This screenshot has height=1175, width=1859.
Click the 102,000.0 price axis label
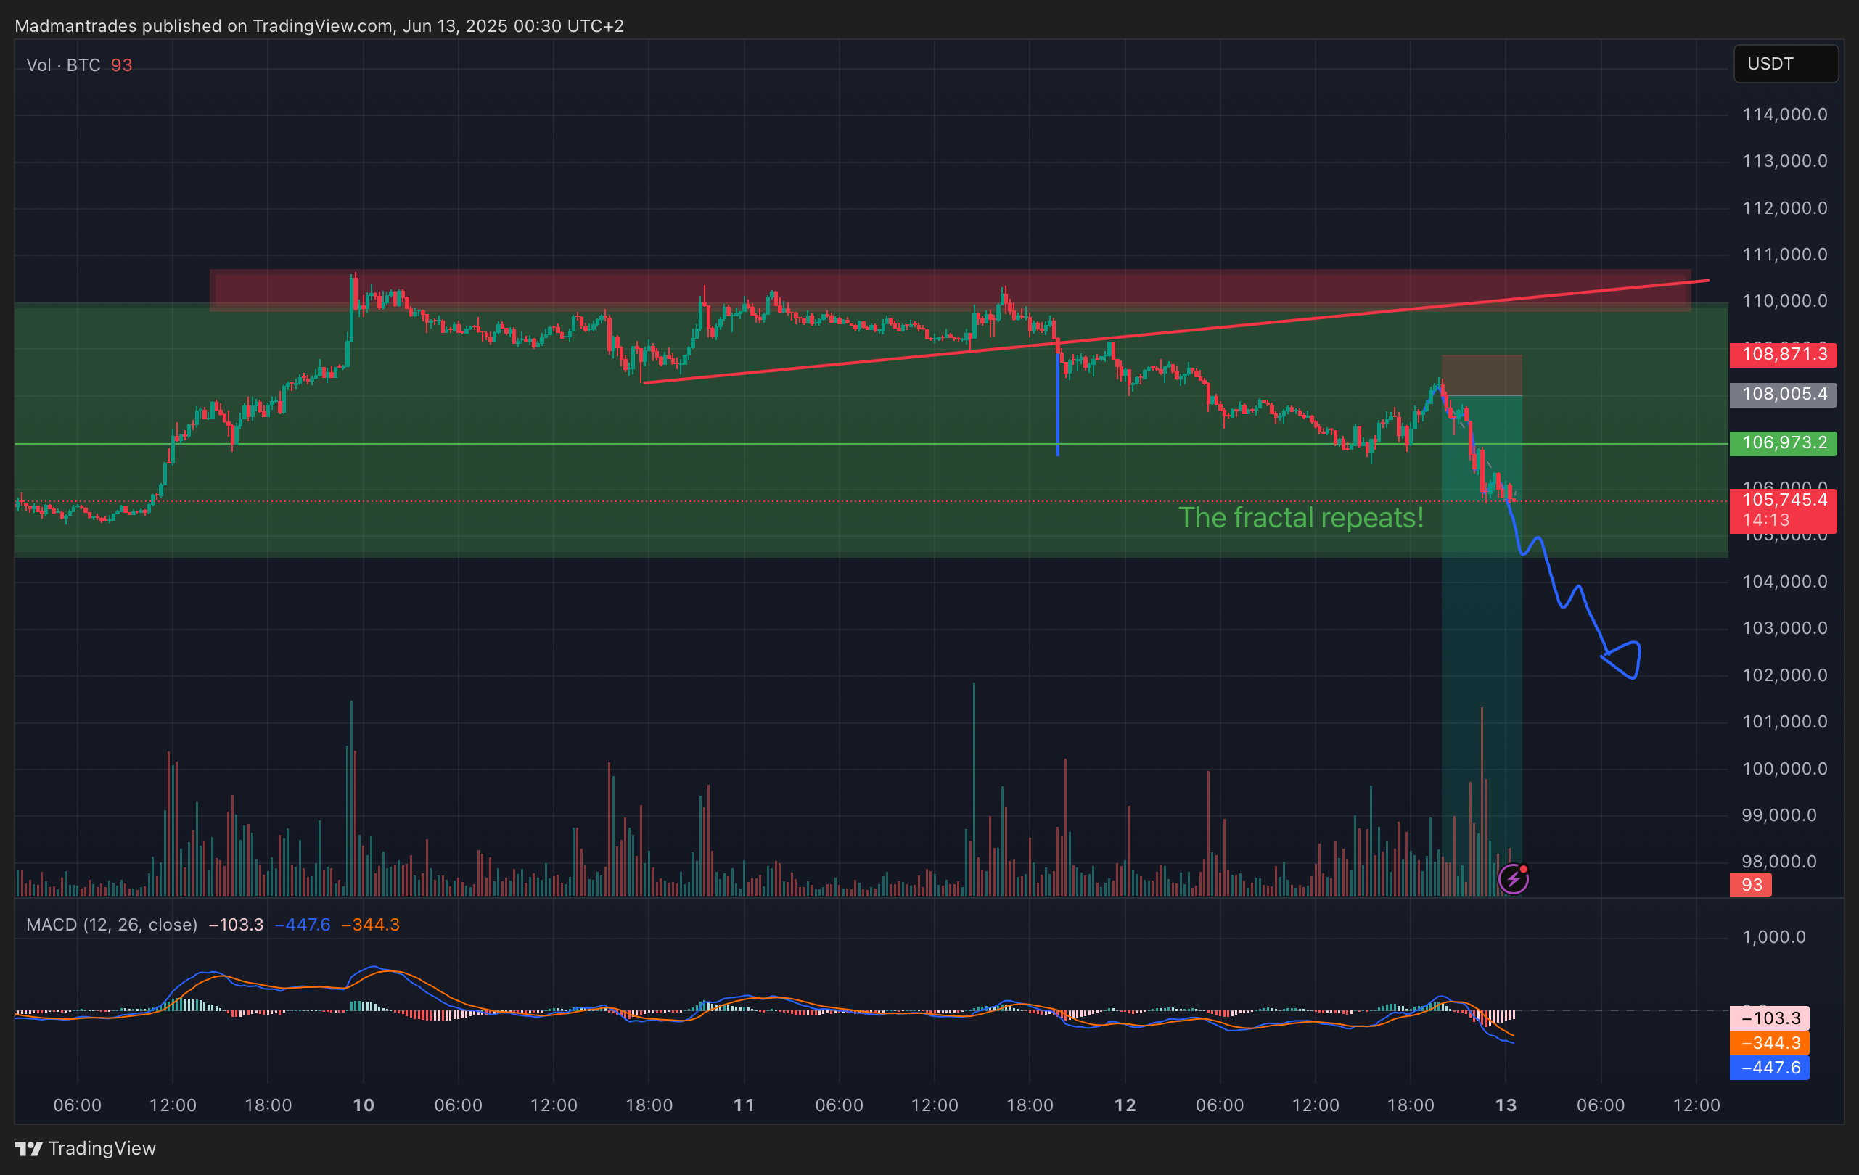(1785, 675)
